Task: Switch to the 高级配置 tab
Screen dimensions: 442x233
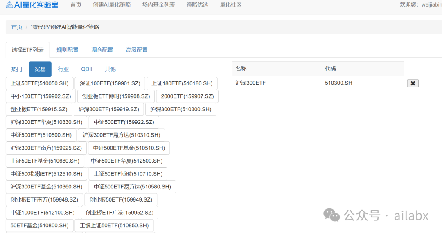Action: 137,50
